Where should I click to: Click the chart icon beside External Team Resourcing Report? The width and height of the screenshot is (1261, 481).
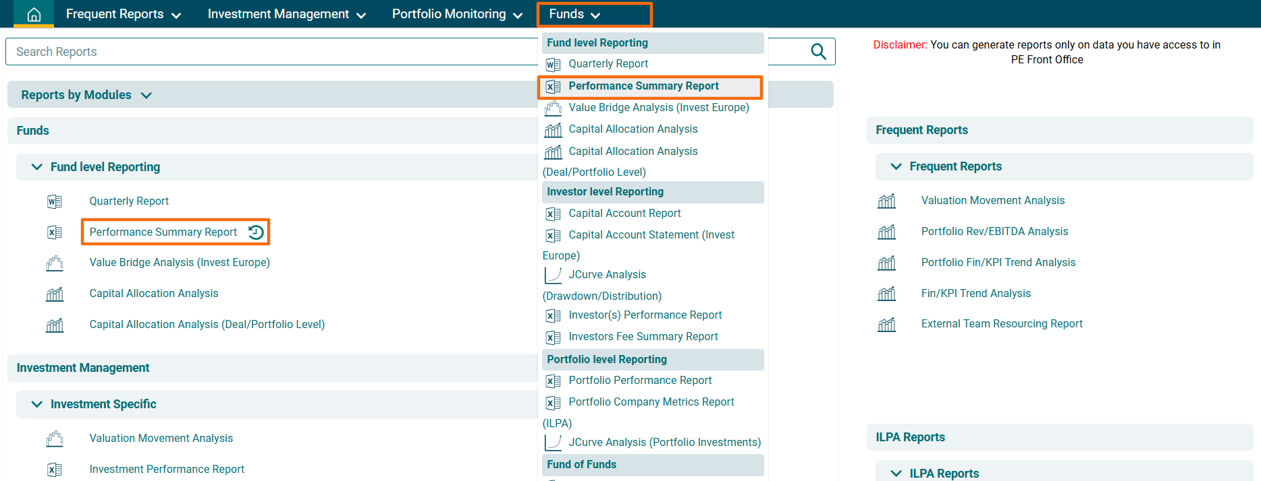tap(886, 325)
